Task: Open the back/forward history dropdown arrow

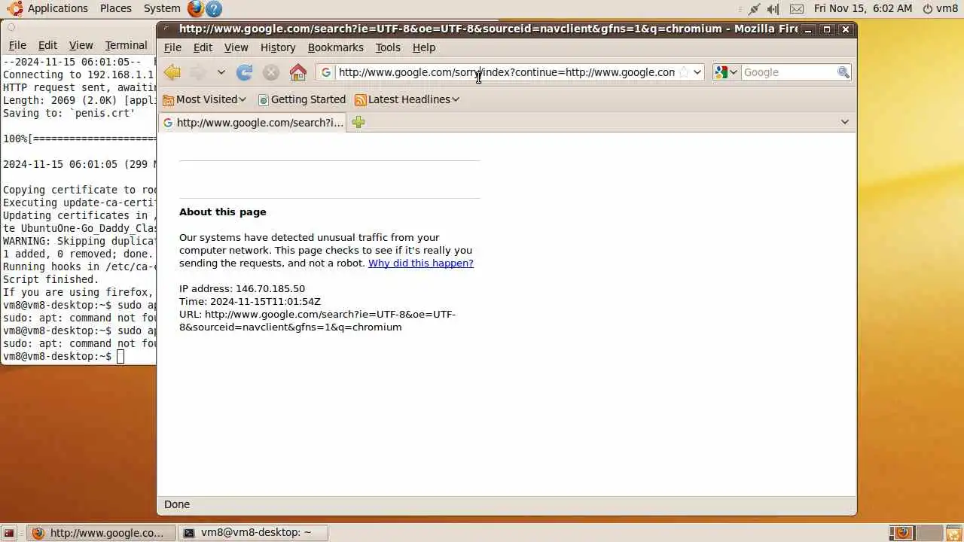Action: [221, 72]
